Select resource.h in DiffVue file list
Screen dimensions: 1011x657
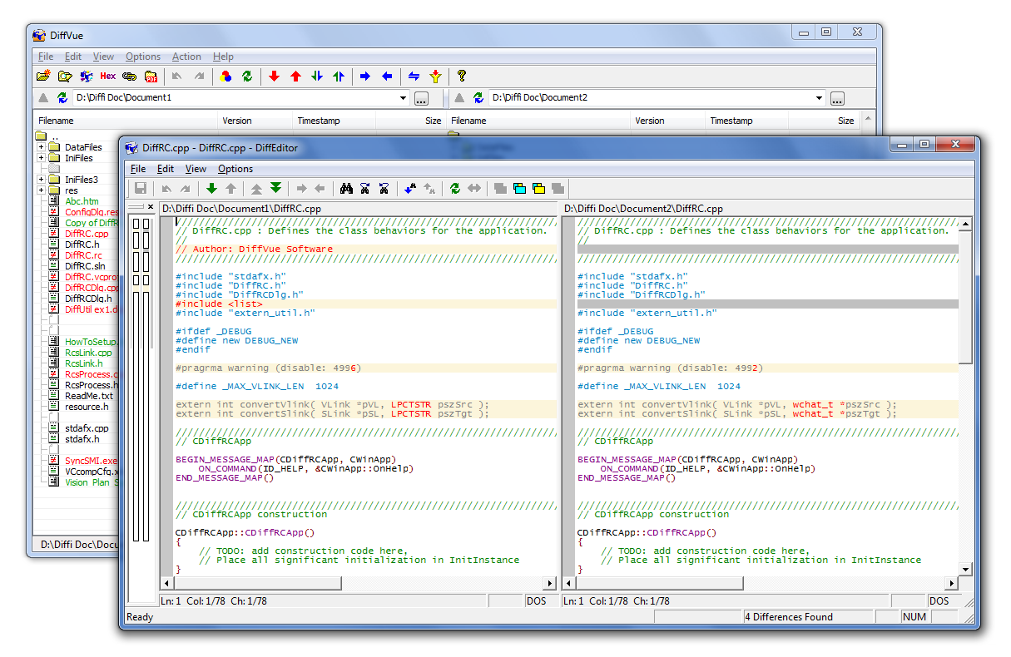pyautogui.click(x=87, y=407)
